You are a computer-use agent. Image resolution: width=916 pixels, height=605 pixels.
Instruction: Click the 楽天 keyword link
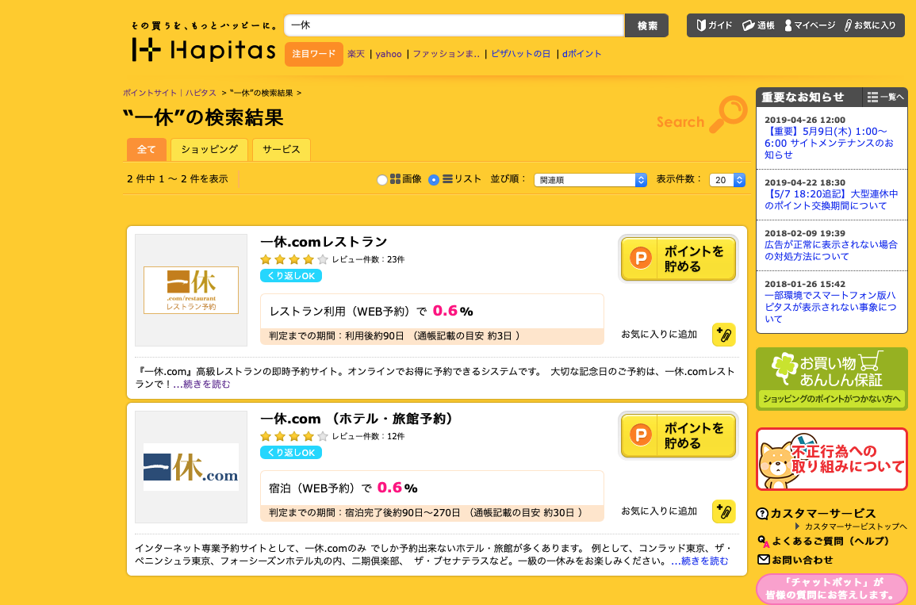click(356, 54)
